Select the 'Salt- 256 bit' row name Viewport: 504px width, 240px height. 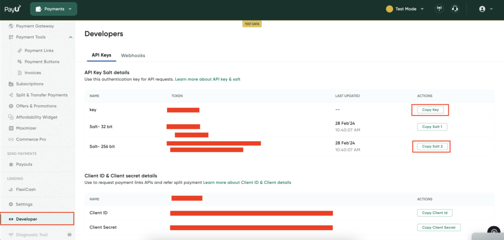[x=102, y=147]
